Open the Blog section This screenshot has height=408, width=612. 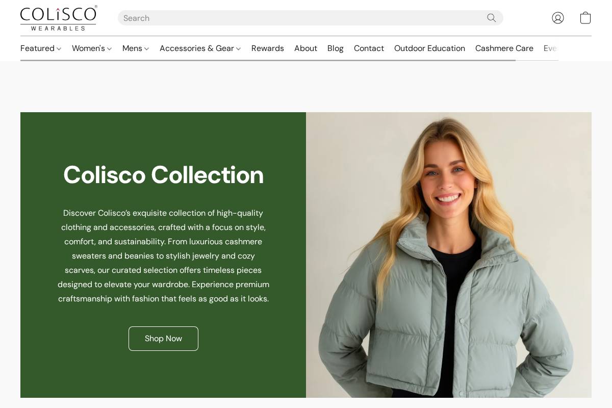click(x=335, y=48)
